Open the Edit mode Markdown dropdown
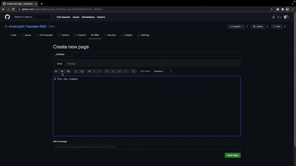 [x=162, y=71]
